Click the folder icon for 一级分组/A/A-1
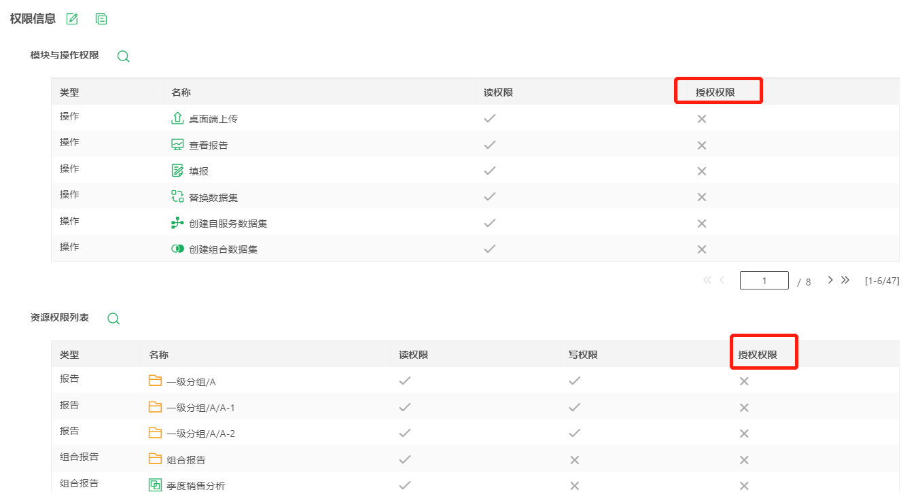Screen dimensions: 920x492 tap(155, 406)
